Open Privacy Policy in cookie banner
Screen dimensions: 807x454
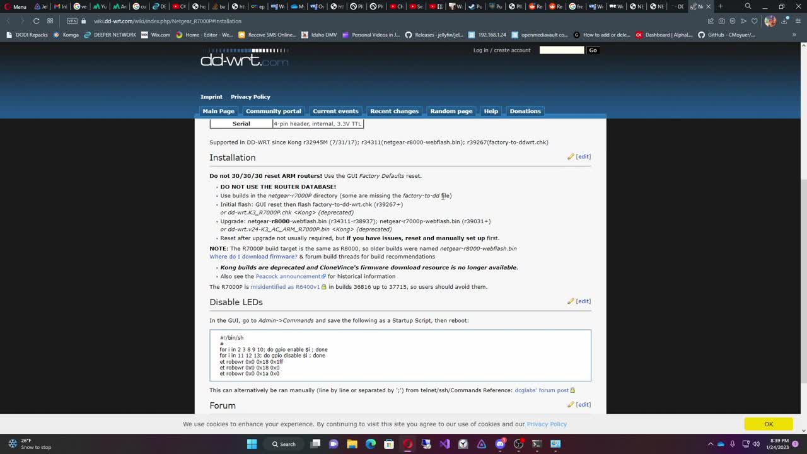point(547,424)
